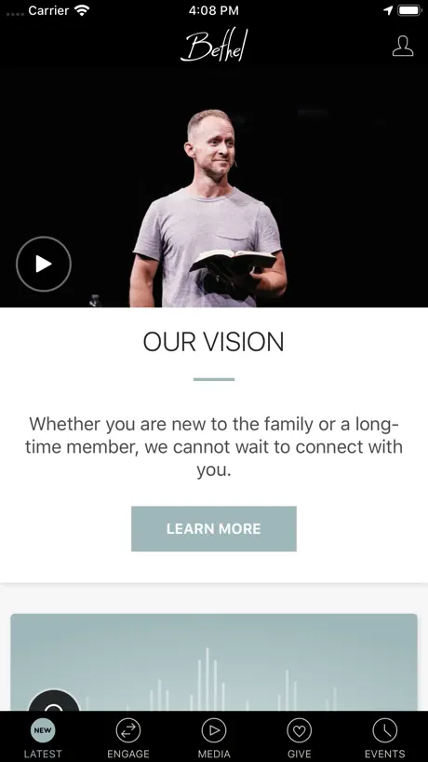The width and height of the screenshot is (428, 762).
Task: Play the featured sermon video
Action: (x=44, y=264)
